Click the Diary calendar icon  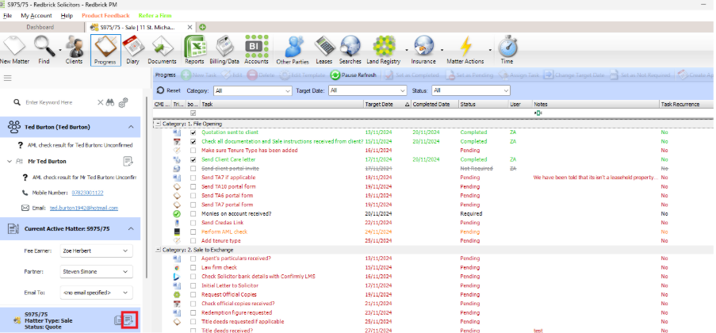[132, 49]
